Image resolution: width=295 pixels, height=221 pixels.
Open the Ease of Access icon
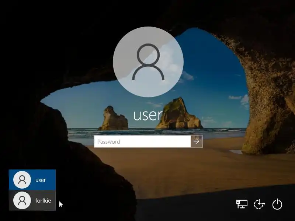tap(260, 204)
